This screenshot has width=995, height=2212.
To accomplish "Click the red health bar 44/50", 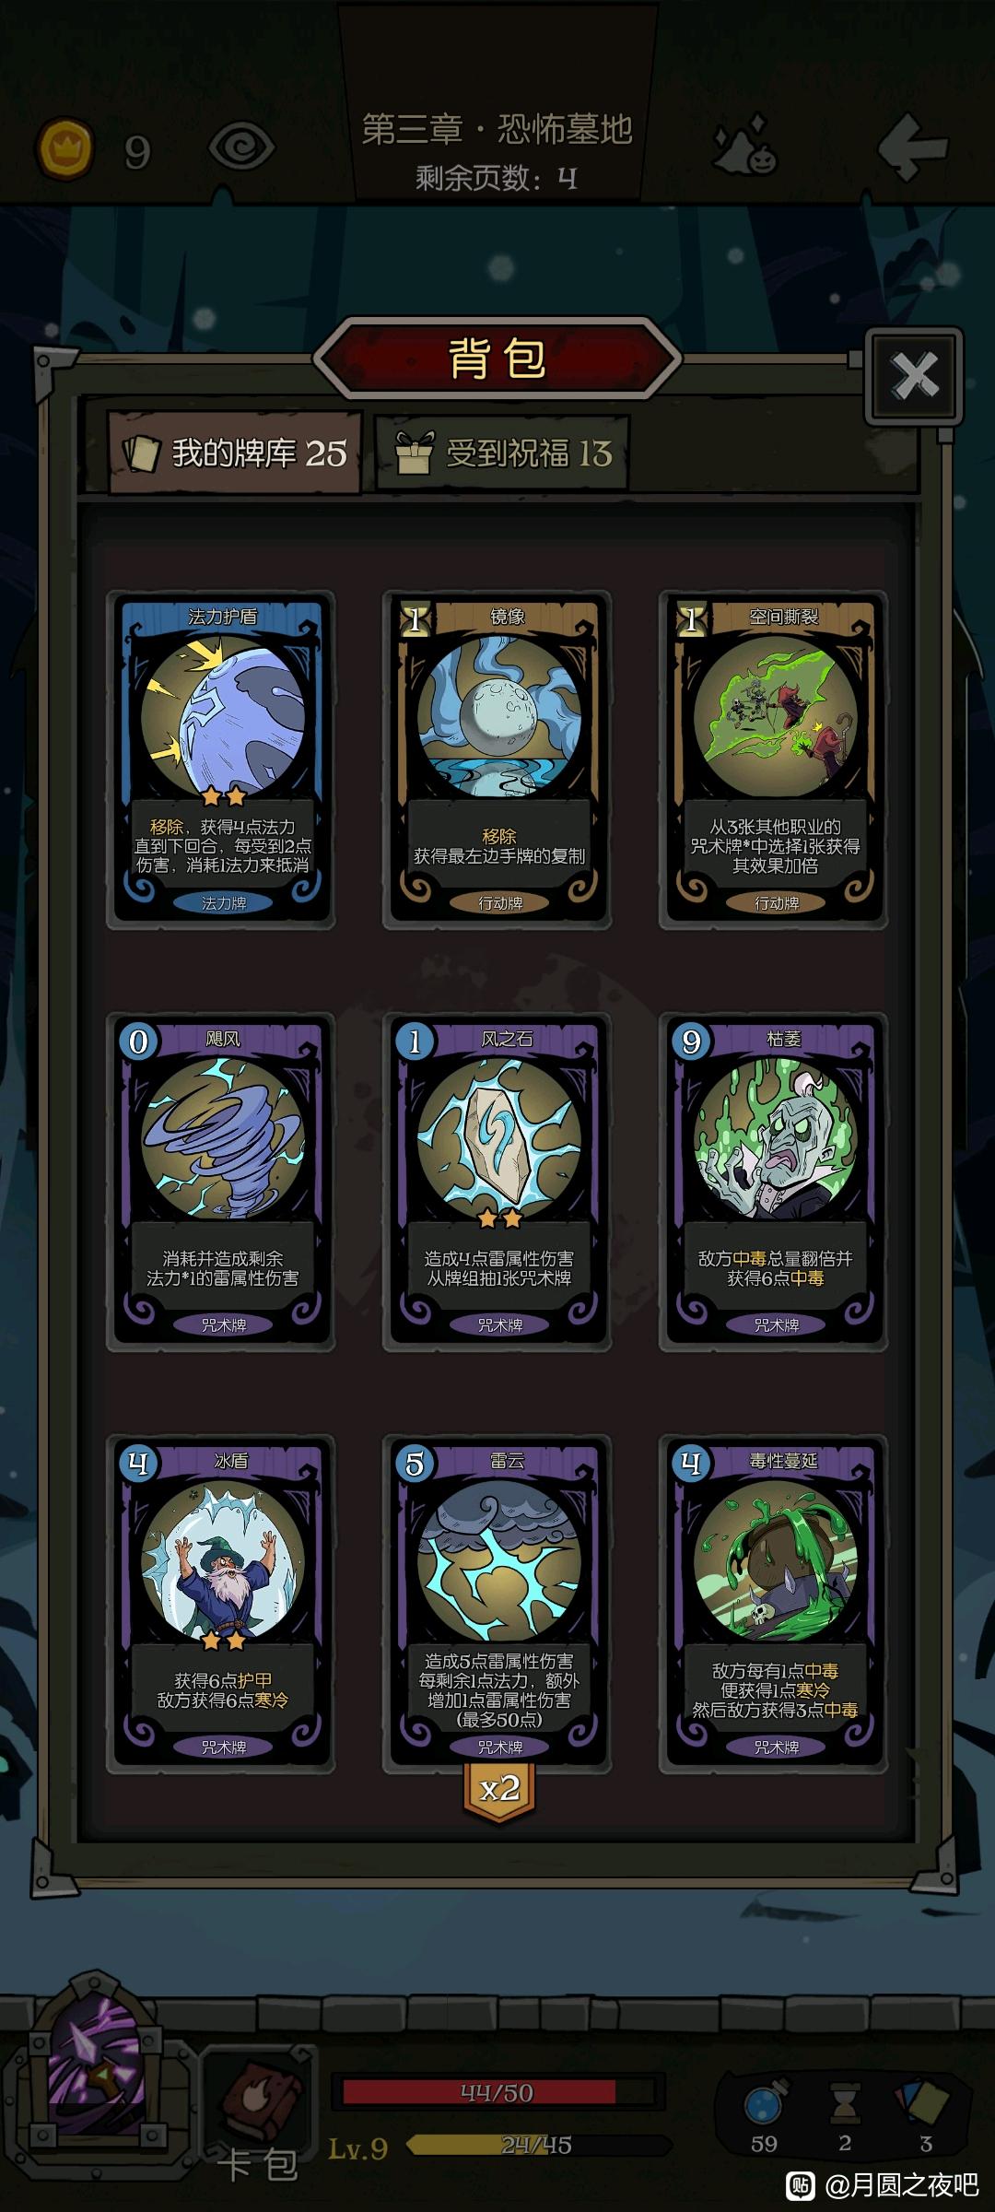I will [497, 2093].
